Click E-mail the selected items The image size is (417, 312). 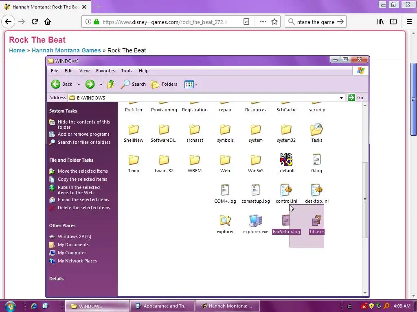79,199
